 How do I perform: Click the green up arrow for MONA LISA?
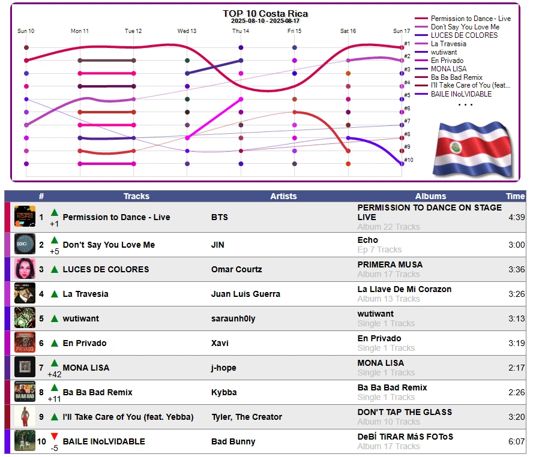coord(55,363)
